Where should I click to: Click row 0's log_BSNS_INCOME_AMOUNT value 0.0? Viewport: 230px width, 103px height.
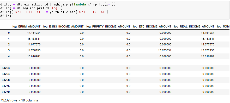[x=82, y=33]
